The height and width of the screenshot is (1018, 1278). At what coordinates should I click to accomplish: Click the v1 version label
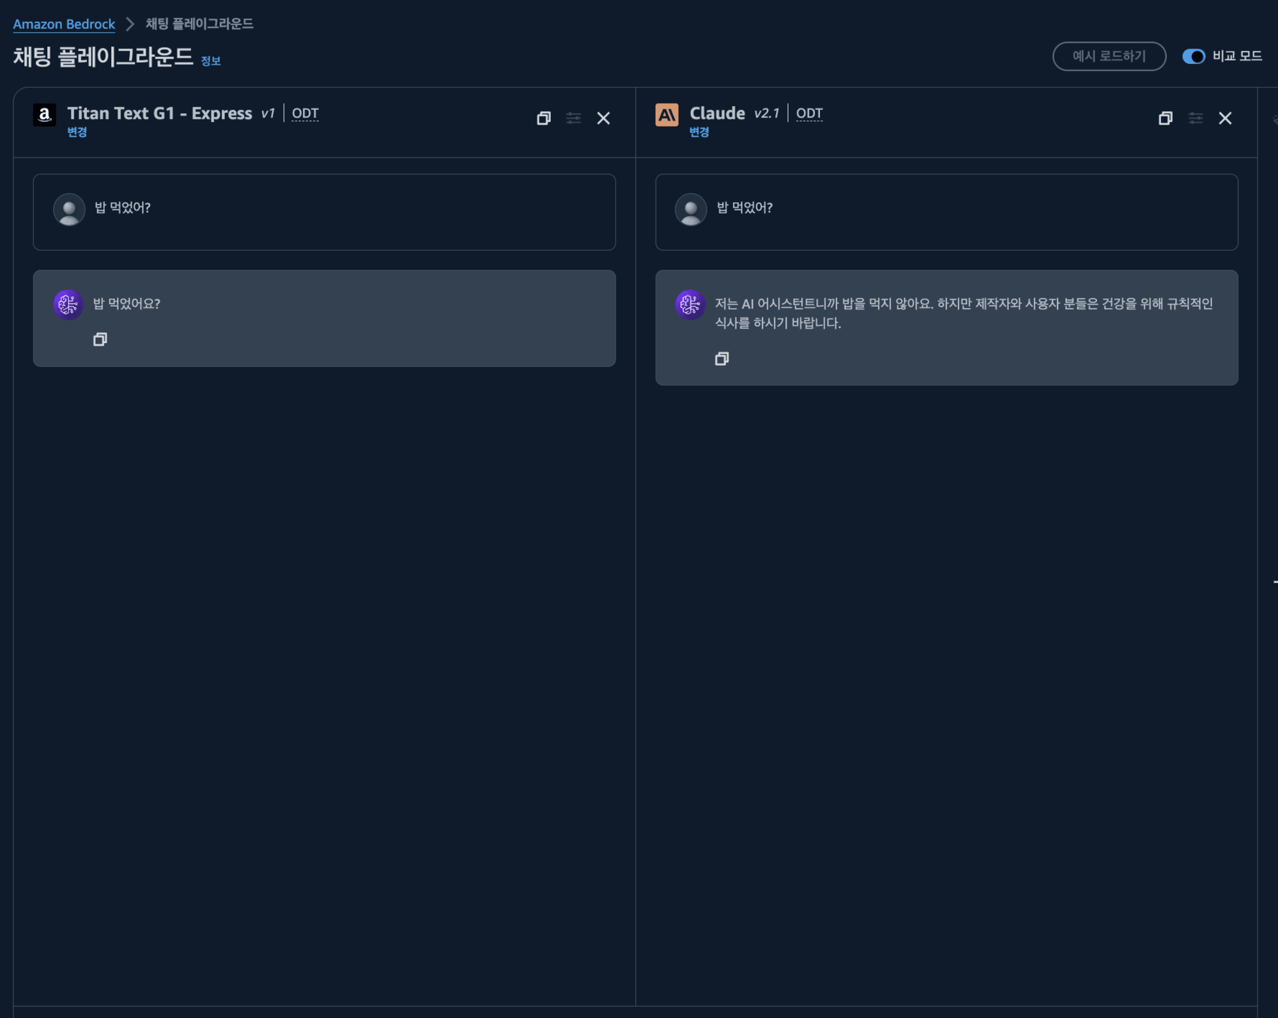267,114
